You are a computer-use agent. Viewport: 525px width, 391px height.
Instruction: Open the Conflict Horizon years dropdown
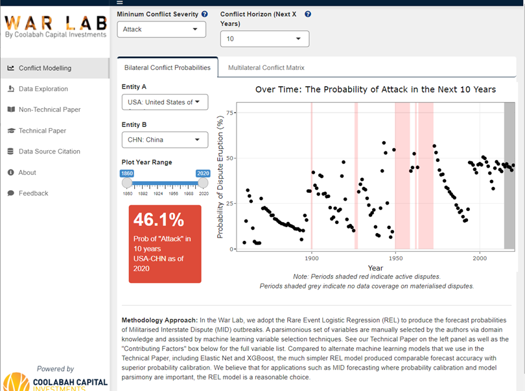[x=264, y=39]
